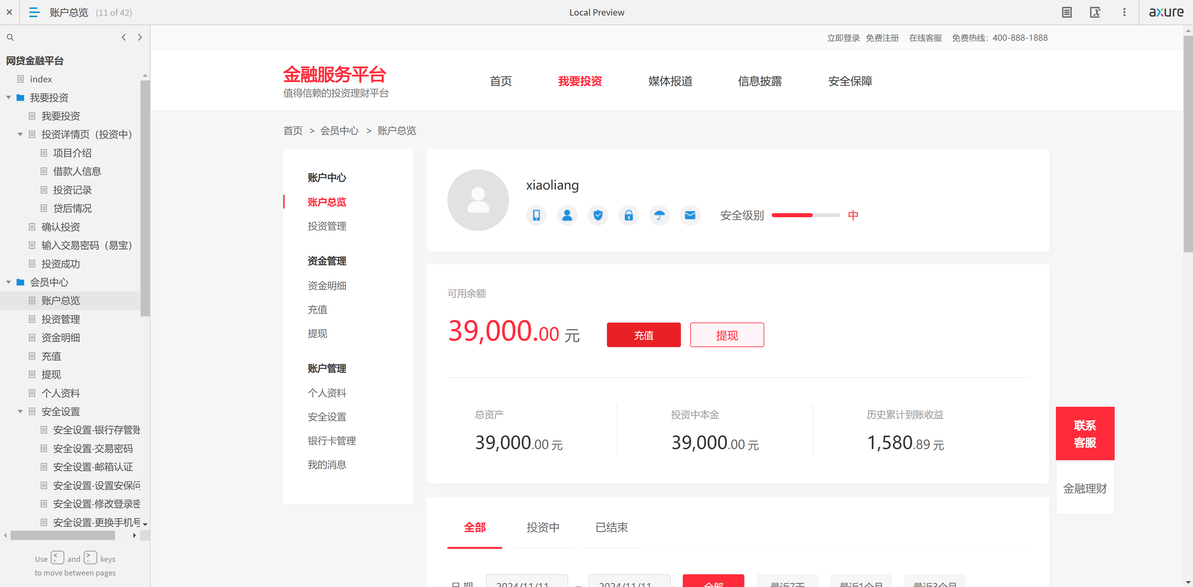Open 信息披露 in main navigation
This screenshot has width=1193, height=587.
pos(760,81)
